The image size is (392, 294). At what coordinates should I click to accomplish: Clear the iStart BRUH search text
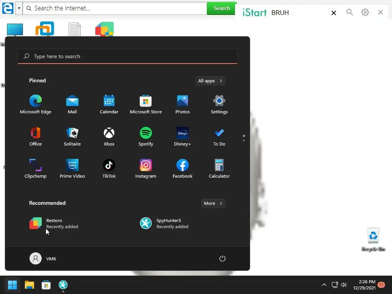(334, 13)
